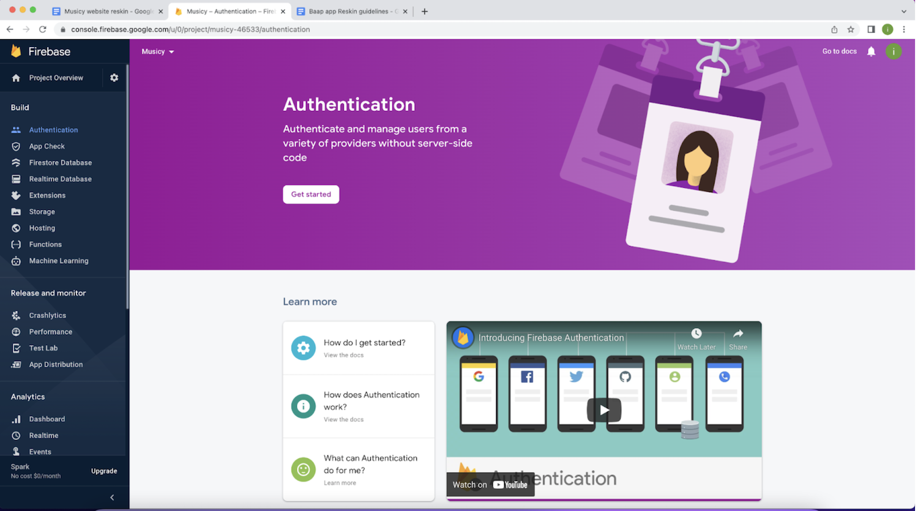
Task: Click the Performance gauge icon
Action: 16,332
